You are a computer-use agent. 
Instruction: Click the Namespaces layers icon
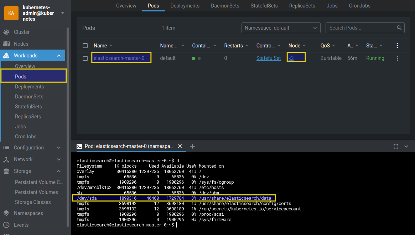[x=6, y=213]
